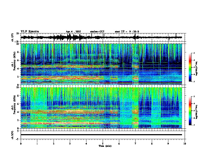This screenshot has width=208, height=161.
Task: Click the "-3" label on ch.1 colorbar
Action: [x=194, y=53]
